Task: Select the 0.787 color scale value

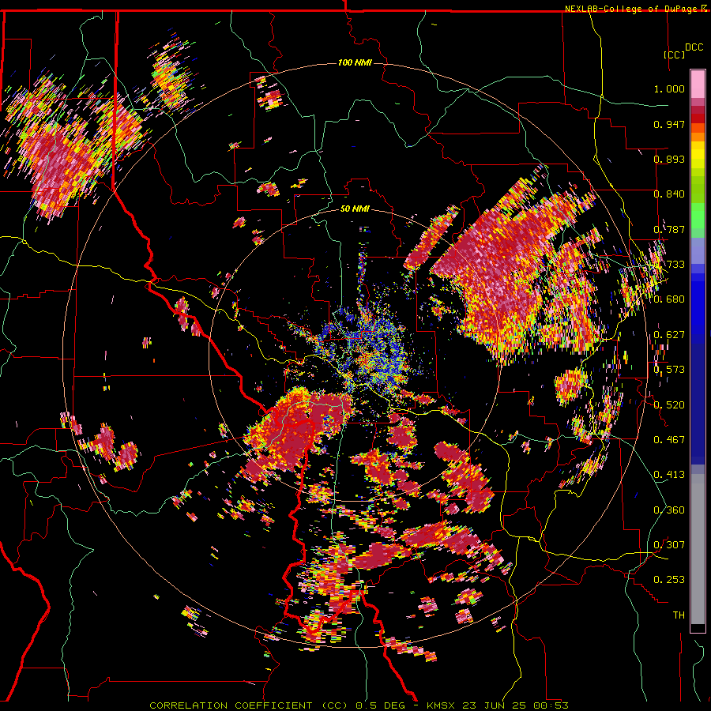Action: click(669, 229)
